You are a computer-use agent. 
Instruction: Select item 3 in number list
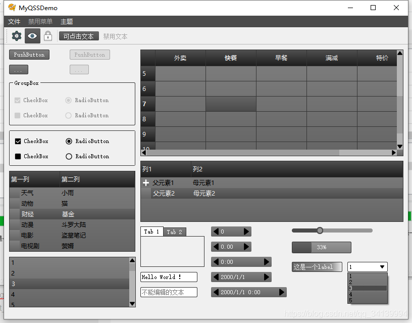point(69,284)
